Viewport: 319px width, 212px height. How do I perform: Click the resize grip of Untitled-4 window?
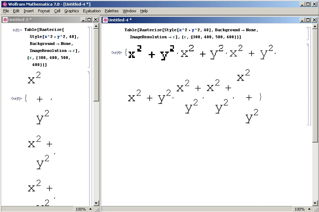pos(315,209)
